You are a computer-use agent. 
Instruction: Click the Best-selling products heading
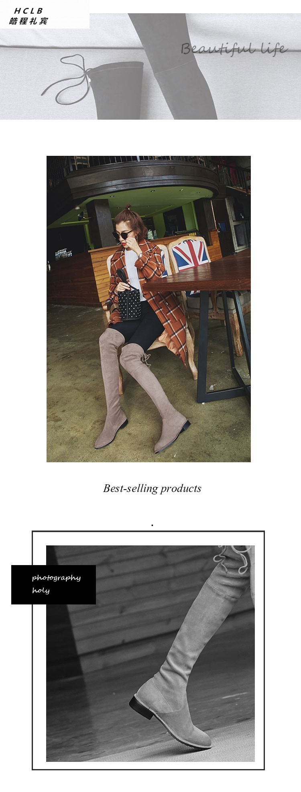click(x=152, y=488)
